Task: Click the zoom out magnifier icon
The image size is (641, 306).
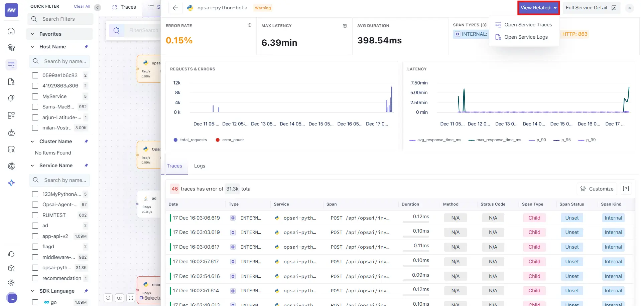Action: pos(108,298)
